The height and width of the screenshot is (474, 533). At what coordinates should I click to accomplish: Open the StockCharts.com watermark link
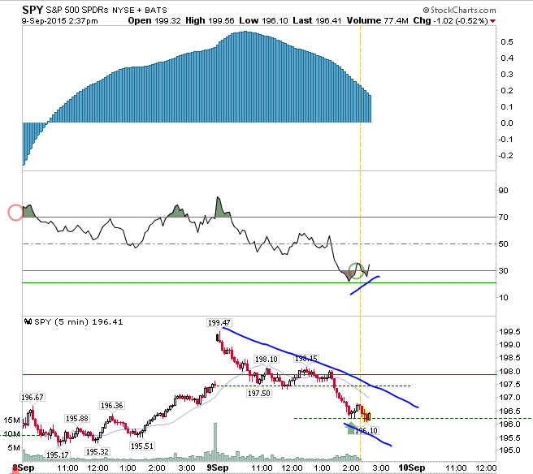(459, 11)
